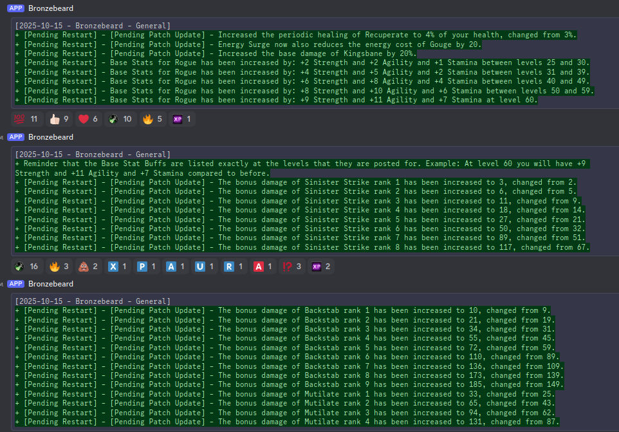Open Bronzebeard profile above the Recuperate message

[51, 8]
